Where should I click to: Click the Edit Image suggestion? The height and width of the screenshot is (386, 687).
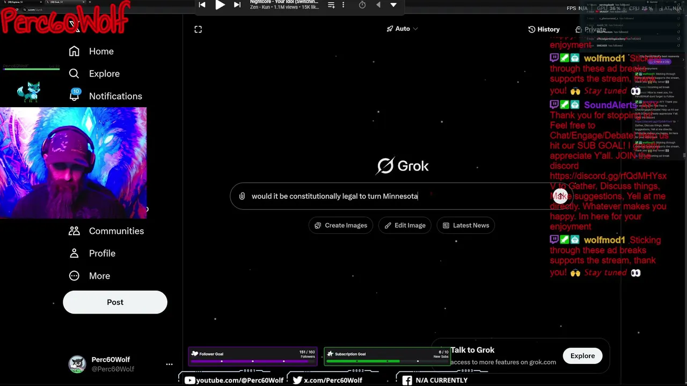coord(405,226)
